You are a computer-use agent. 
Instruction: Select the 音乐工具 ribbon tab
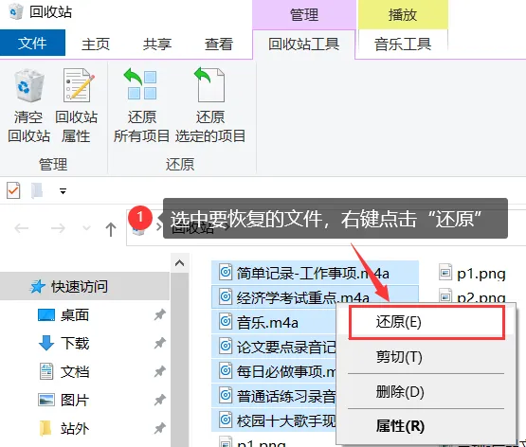[x=403, y=44]
